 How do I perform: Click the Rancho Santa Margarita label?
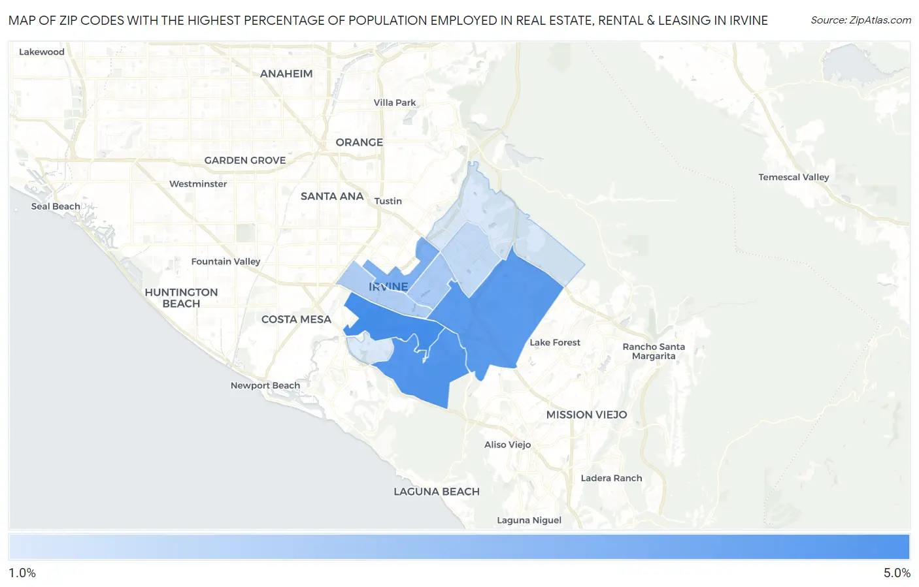[x=654, y=352]
